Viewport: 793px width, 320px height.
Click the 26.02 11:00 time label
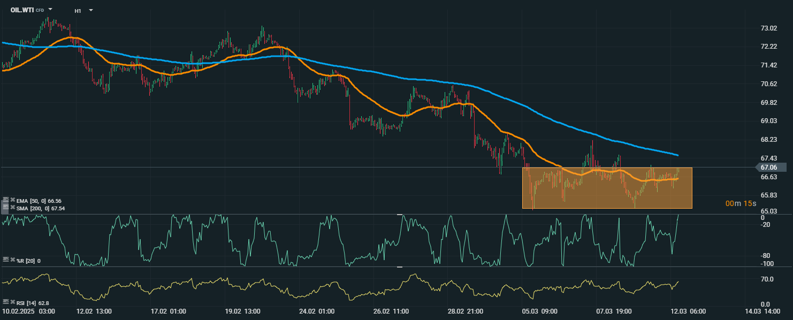(x=391, y=311)
